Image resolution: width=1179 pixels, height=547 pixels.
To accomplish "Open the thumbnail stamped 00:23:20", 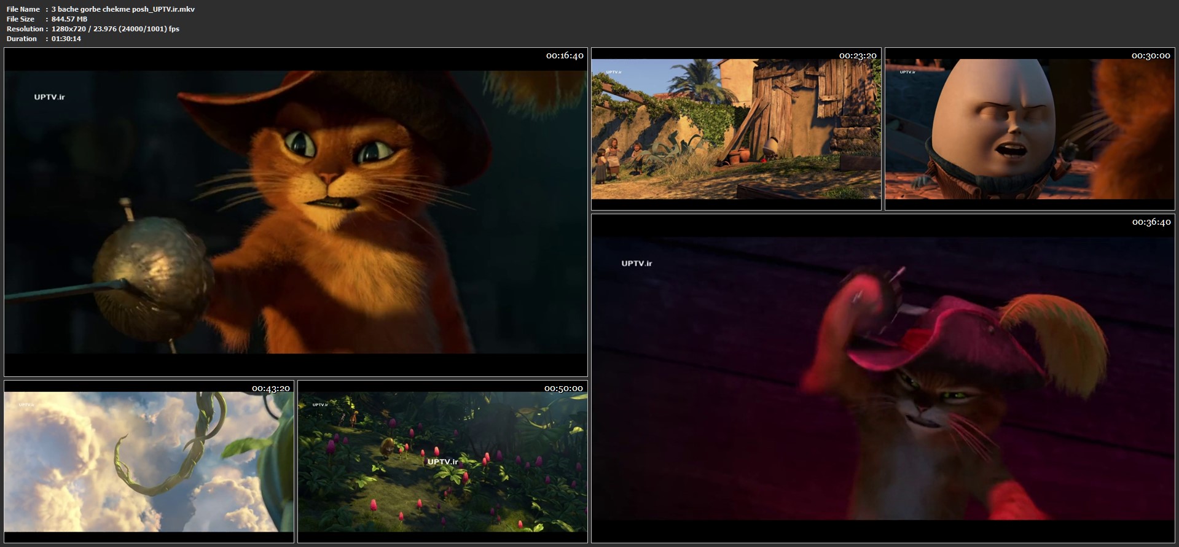I will click(x=736, y=129).
